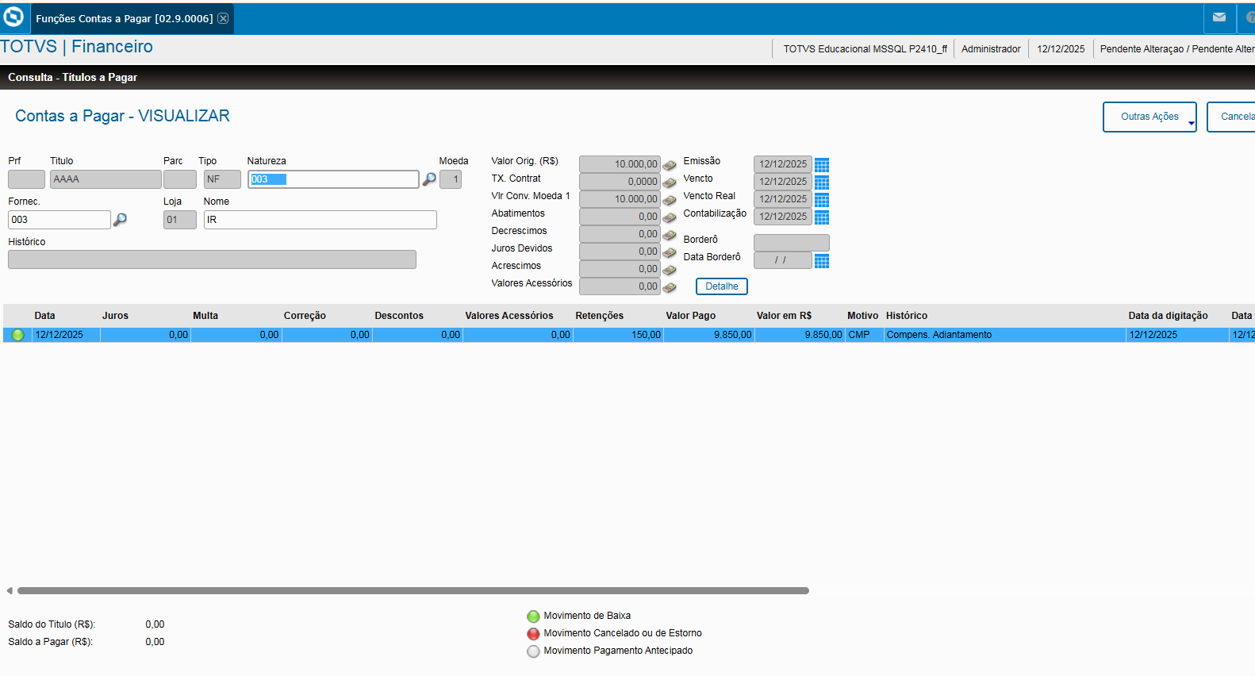Click the CMP motivo cell
The image size is (1255, 676).
point(865,335)
